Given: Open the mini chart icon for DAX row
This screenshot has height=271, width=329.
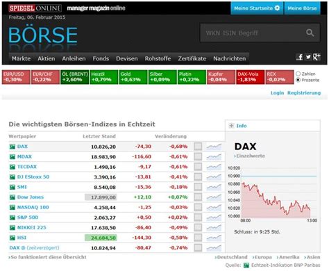Looking at the screenshot, I should 214,147.
